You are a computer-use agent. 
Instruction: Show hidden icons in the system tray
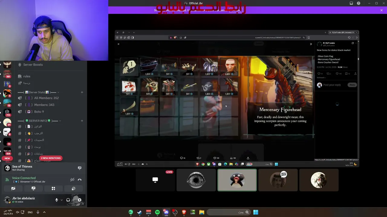point(44,212)
